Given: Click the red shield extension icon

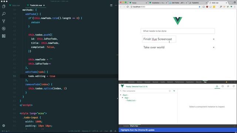Looking at the screenshot, I should (207, 7).
